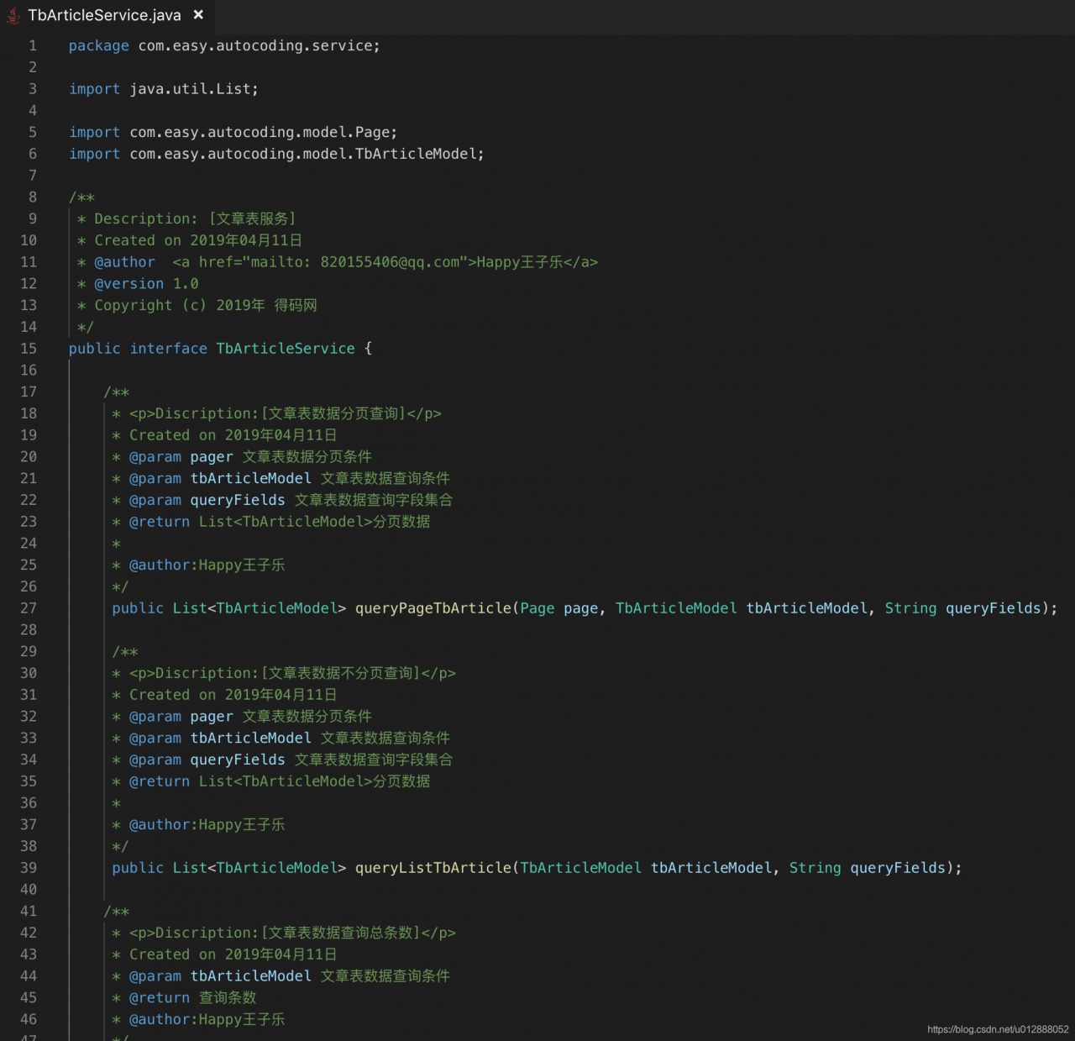Screen dimensions: 1075x1041
Task: Click the @return comment on line 23
Action: [x=271, y=523]
